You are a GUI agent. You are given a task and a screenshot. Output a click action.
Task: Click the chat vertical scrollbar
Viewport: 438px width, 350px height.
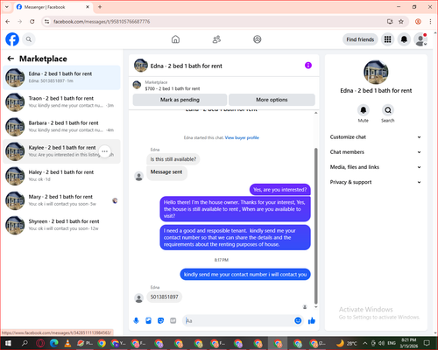coord(315,226)
